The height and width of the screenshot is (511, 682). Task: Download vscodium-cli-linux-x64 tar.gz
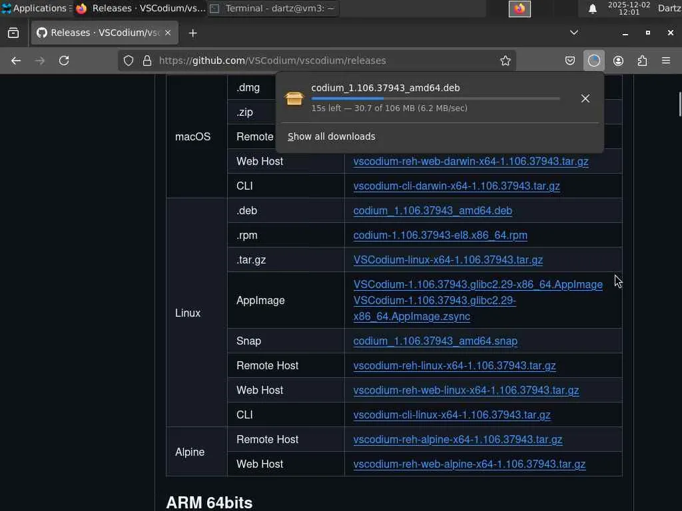coord(452,415)
